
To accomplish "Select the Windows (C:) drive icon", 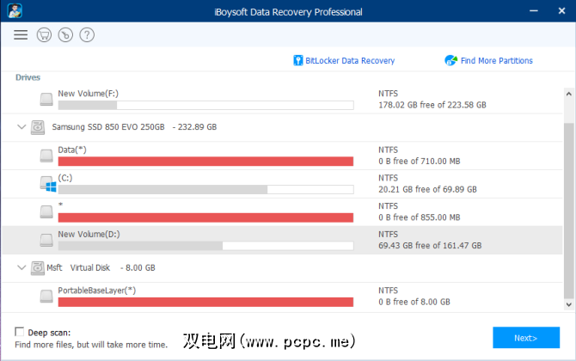I will (x=48, y=184).
